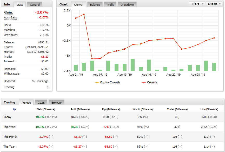Click the Today gain +0.0%

point(40,117)
